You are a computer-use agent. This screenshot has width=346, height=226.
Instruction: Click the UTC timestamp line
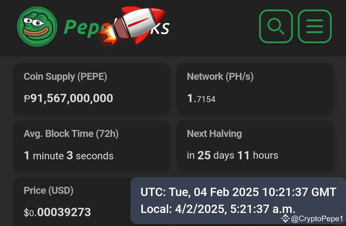(x=238, y=192)
